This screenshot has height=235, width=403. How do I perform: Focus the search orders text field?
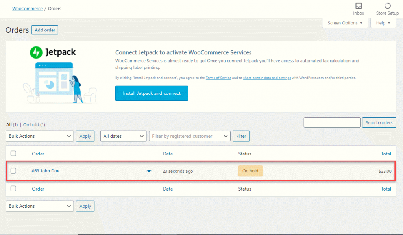click(x=332, y=123)
